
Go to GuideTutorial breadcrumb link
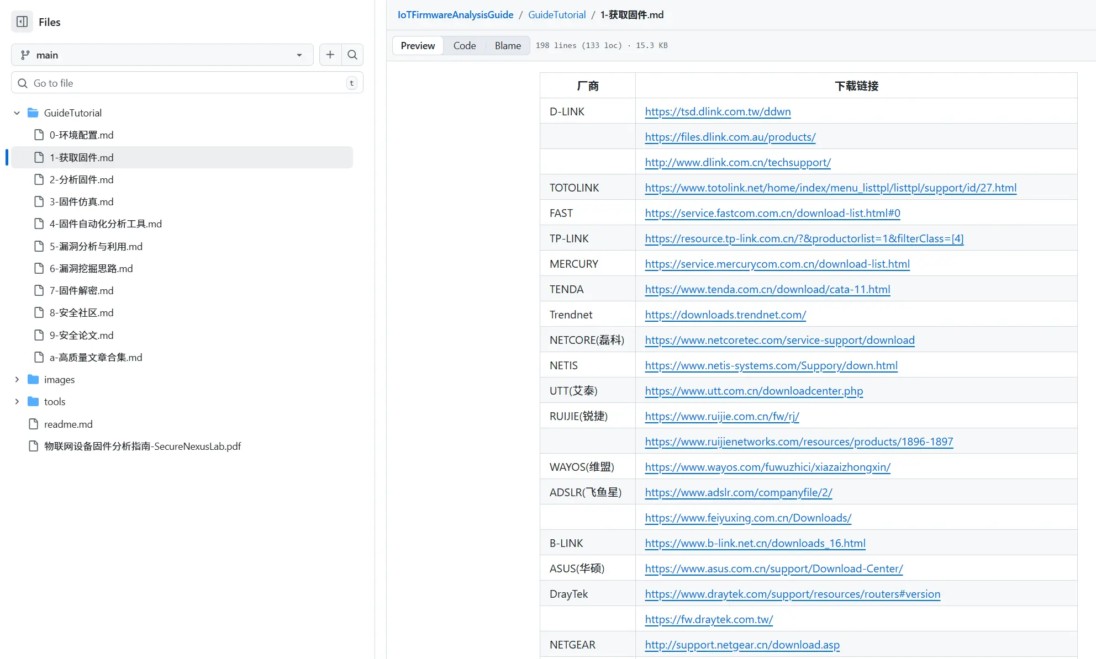click(557, 15)
